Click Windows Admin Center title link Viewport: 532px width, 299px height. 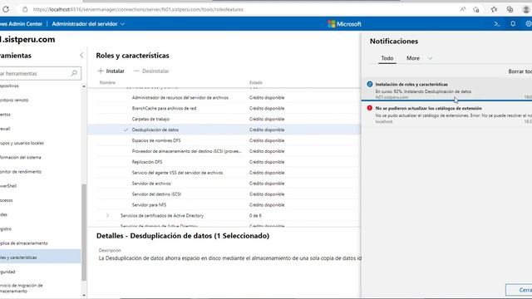coord(21,24)
